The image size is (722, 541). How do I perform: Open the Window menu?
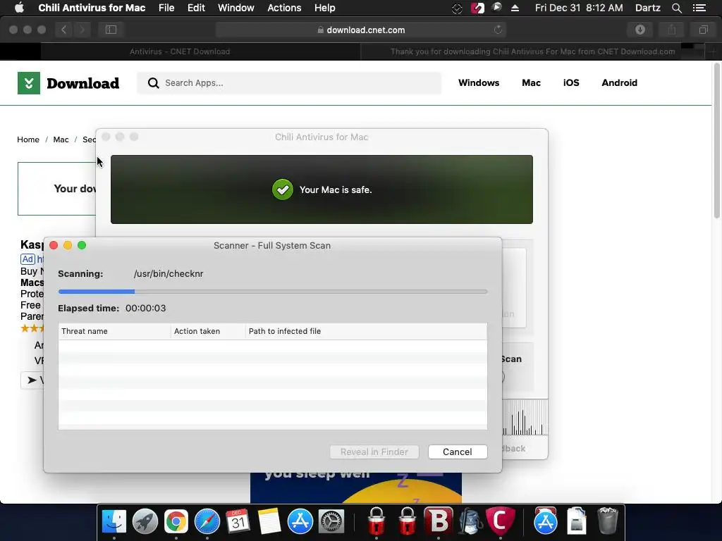click(235, 8)
